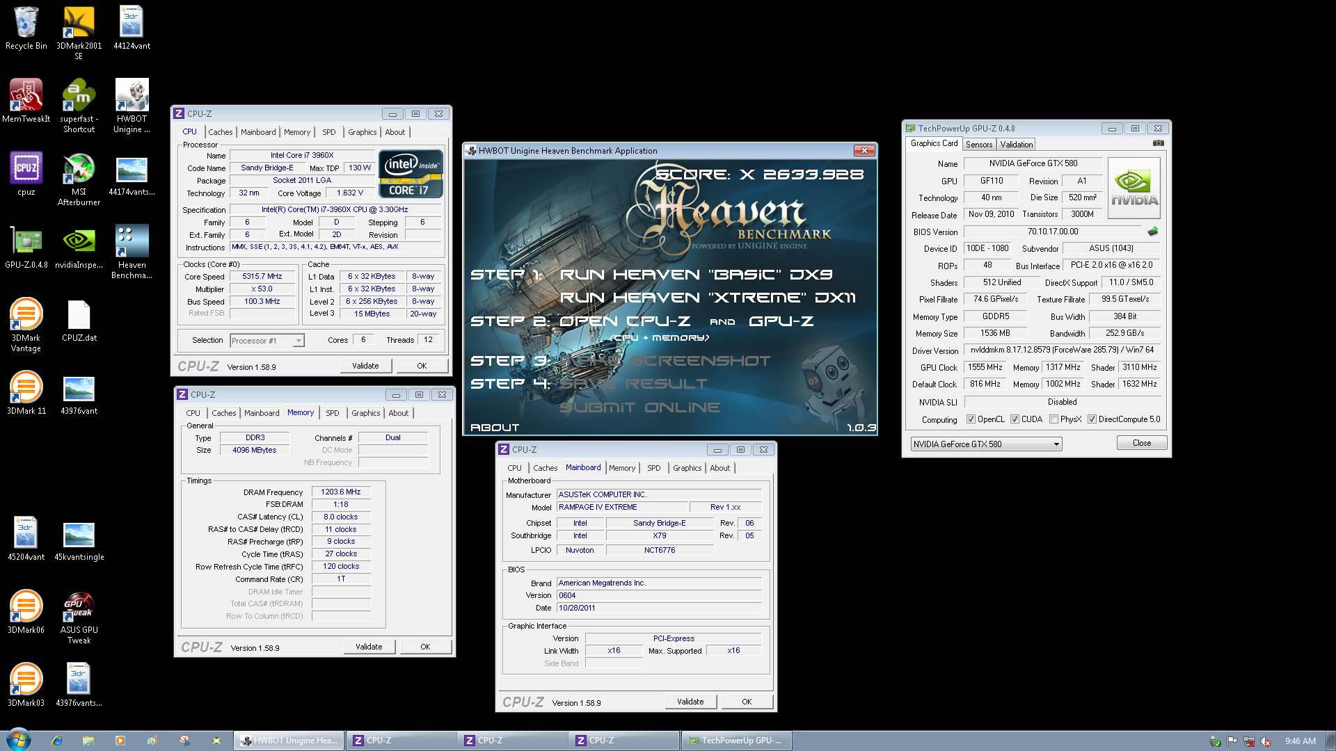Click the Close button in GPU-Z
Viewport: 1336px width, 751px height.
[x=1141, y=443]
